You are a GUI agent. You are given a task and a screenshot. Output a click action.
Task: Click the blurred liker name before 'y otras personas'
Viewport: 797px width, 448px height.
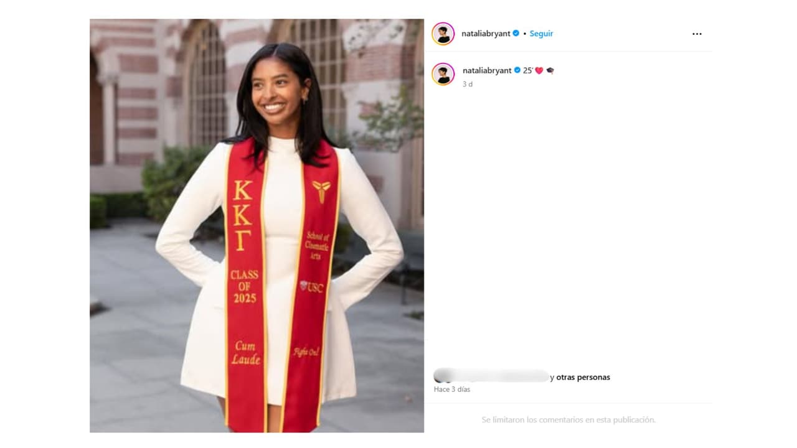[x=492, y=377]
